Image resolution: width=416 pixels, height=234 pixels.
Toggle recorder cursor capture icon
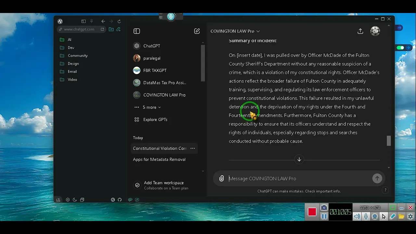point(384,216)
